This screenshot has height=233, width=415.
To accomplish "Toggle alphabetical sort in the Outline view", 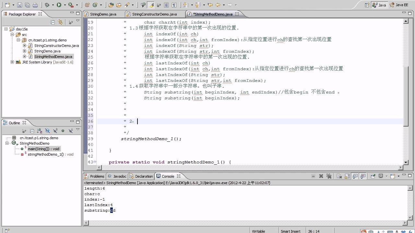I will [40, 131].
